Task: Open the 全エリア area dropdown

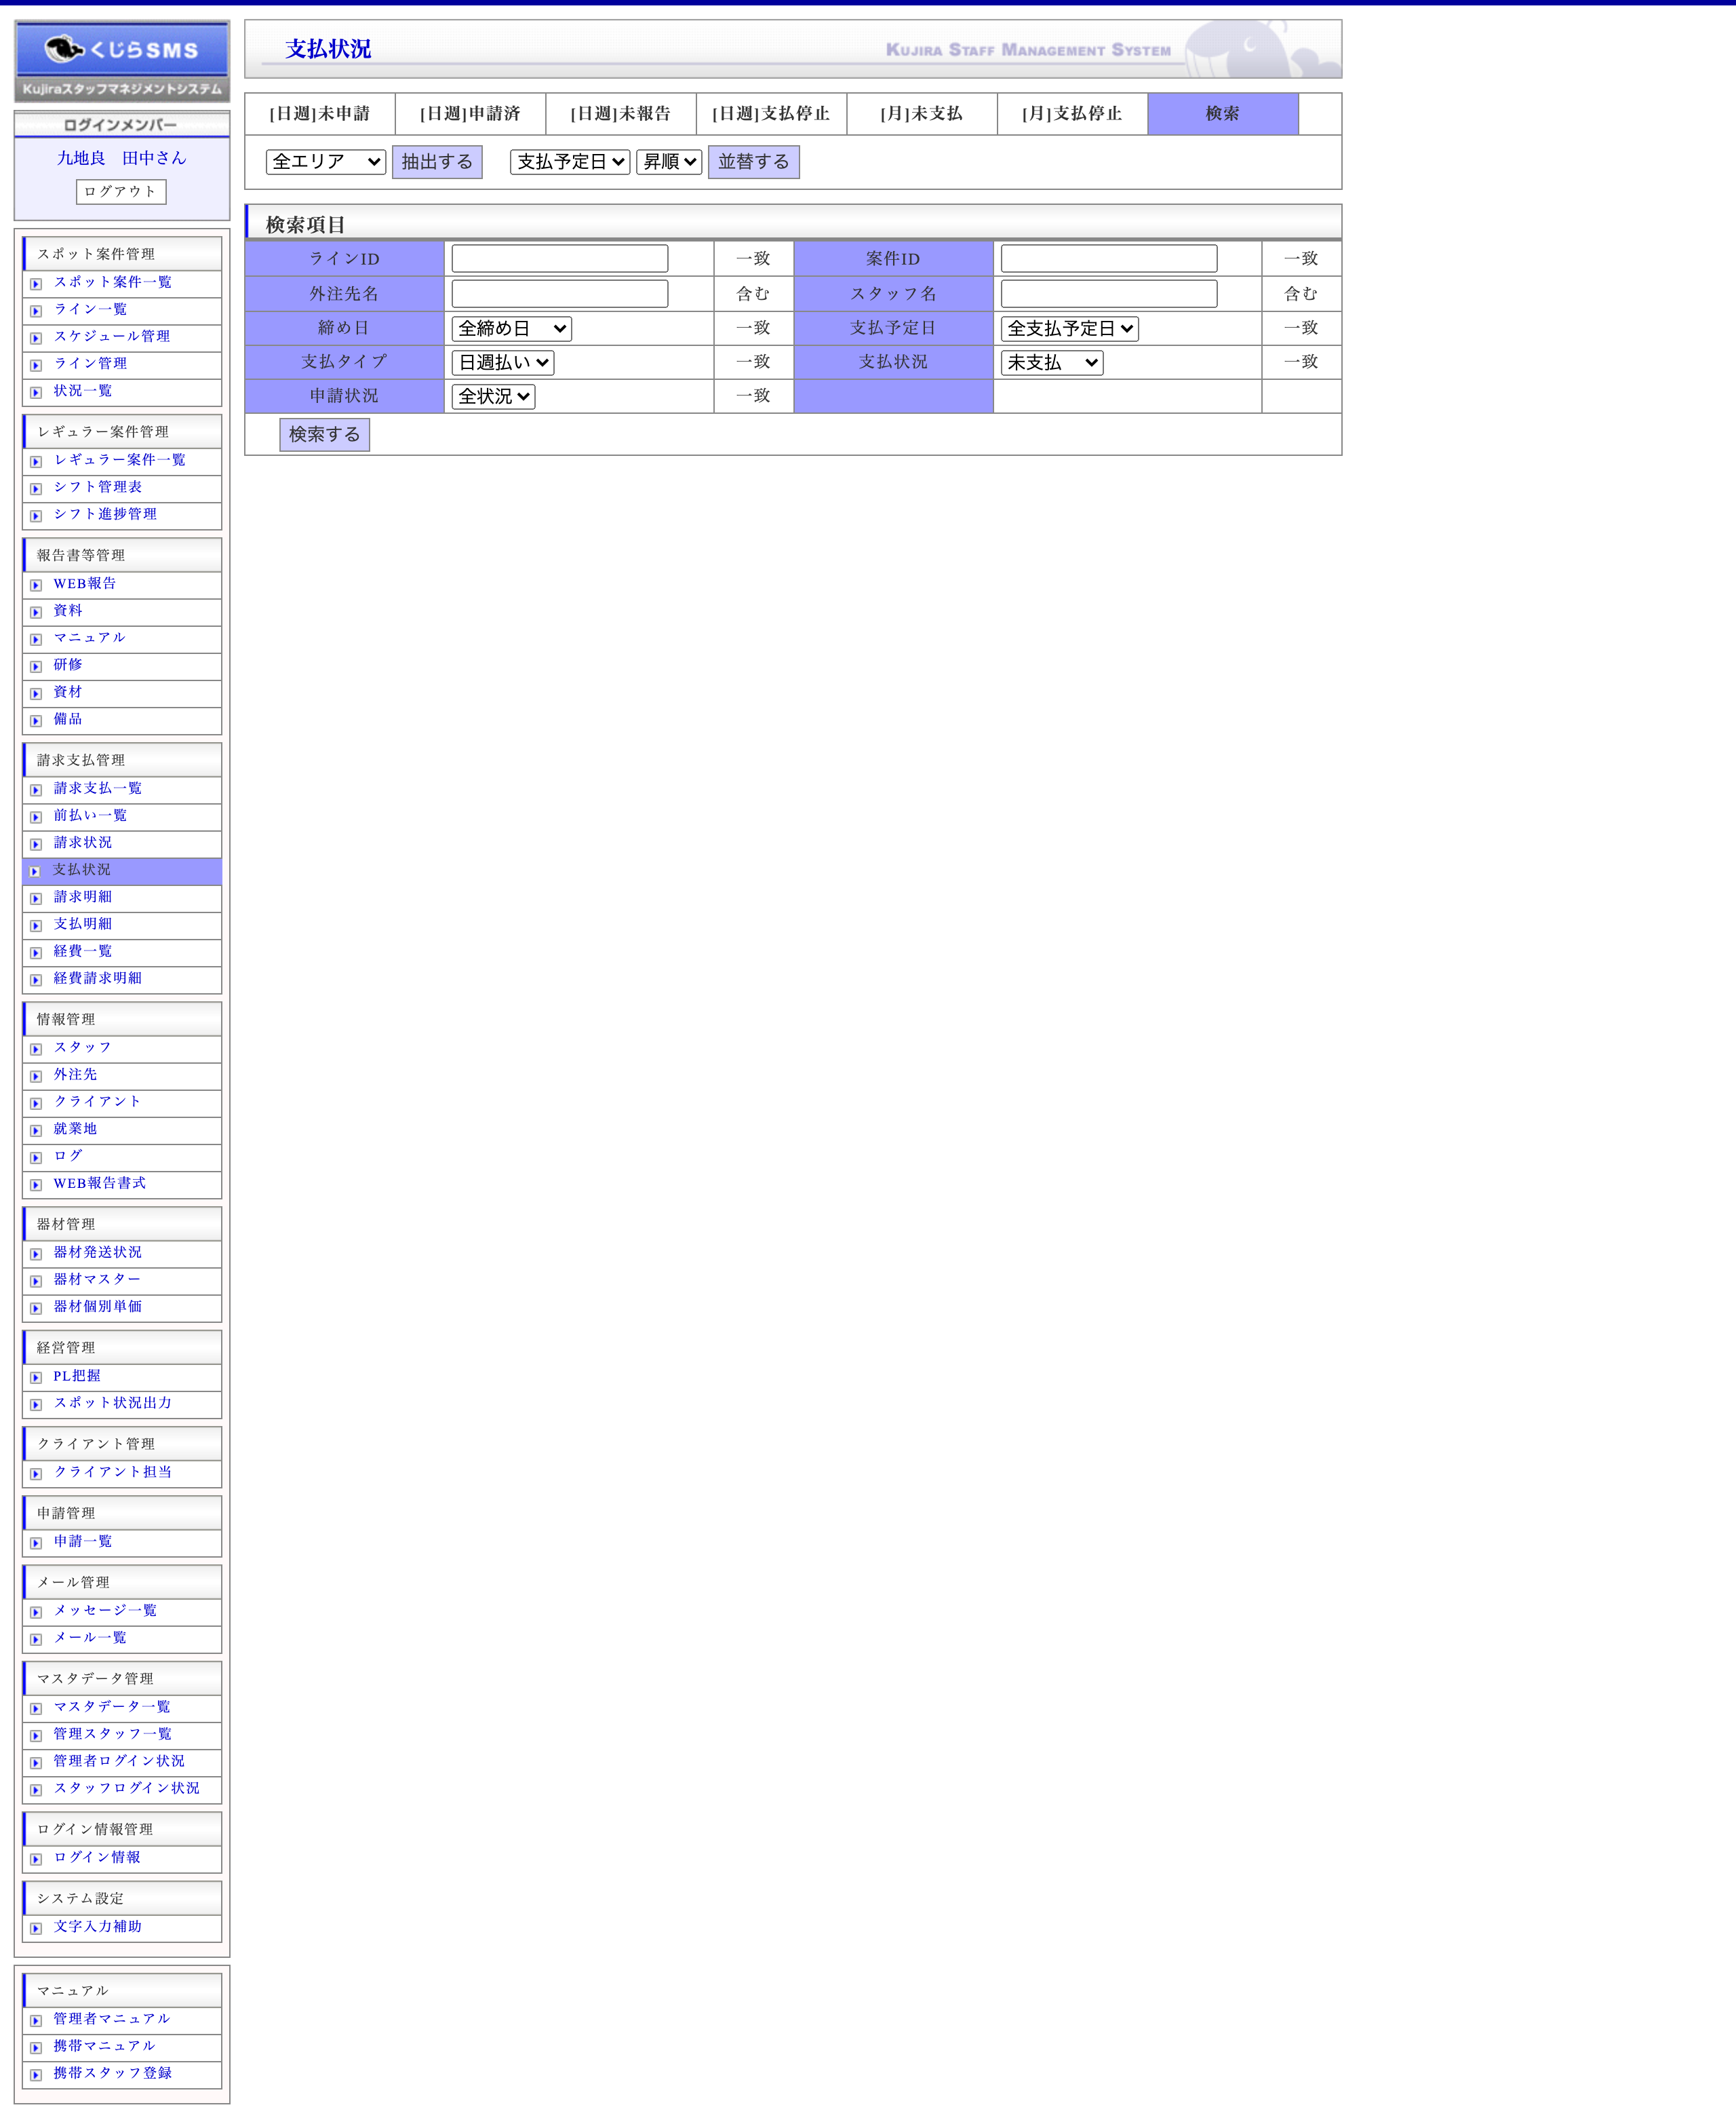Action: pos(326,161)
